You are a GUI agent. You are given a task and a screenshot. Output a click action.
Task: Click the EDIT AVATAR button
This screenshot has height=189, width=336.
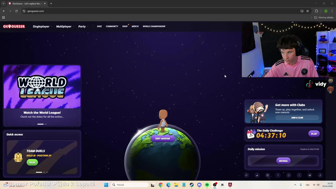[x=162, y=139]
